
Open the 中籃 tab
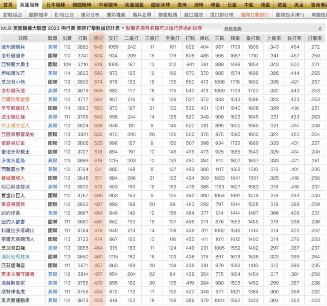pyautogui.click(x=249, y=5)
